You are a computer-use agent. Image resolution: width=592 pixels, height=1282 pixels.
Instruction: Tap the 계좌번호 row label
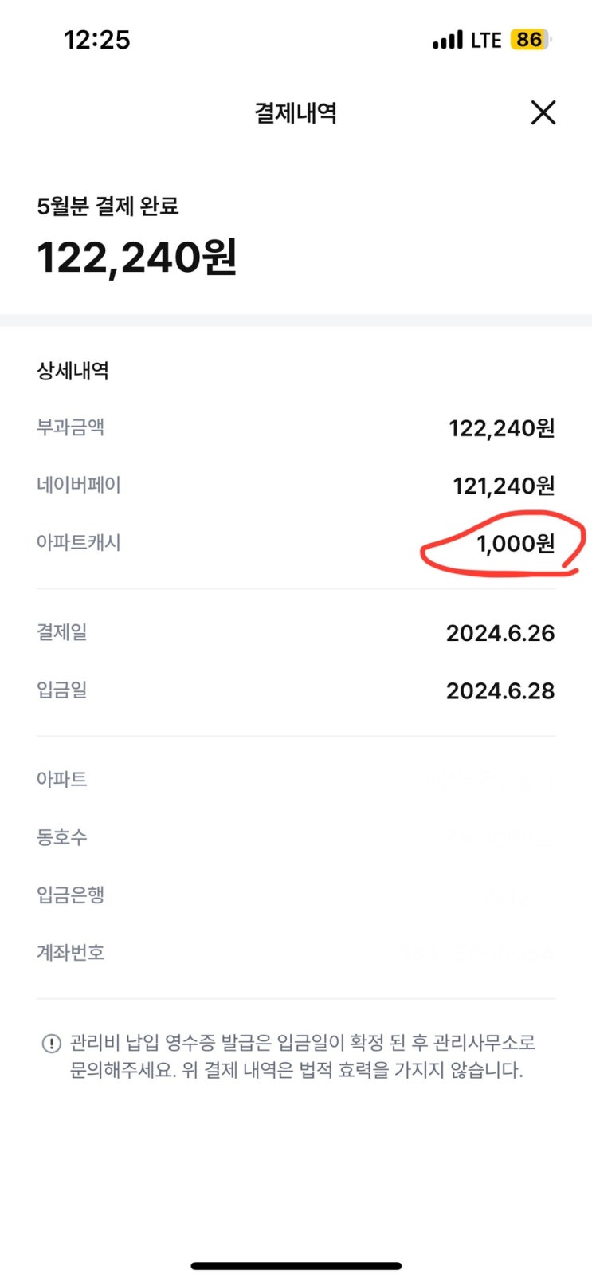pyautogui.click(x=70, y=952)
